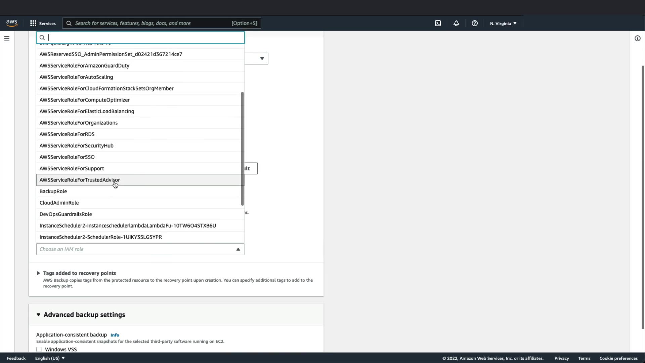645x363 pixels.
Task: Click the Feedback button in footer
Action: click(x=16, y=358)
